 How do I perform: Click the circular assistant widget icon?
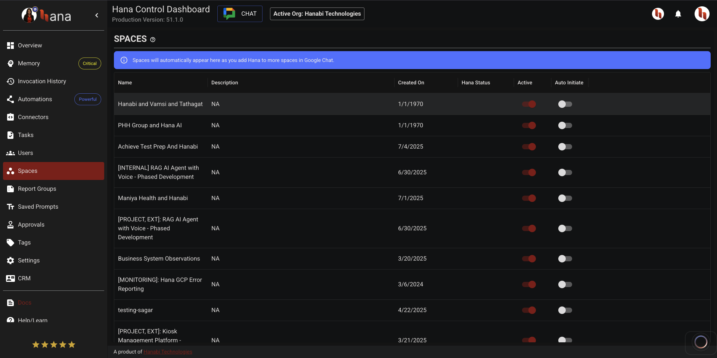(701, 342)
